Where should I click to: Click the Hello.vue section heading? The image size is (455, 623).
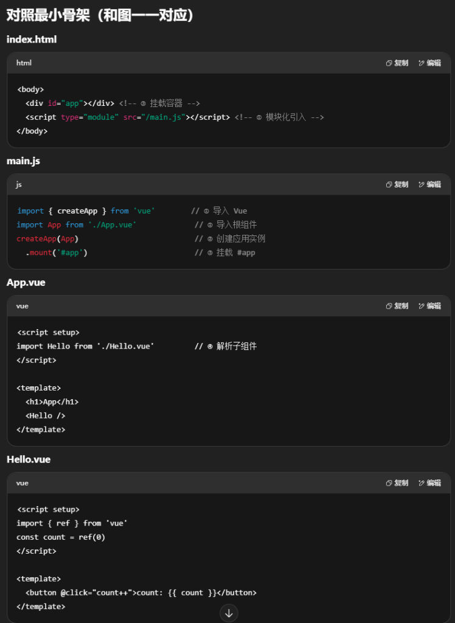point(28,459)
